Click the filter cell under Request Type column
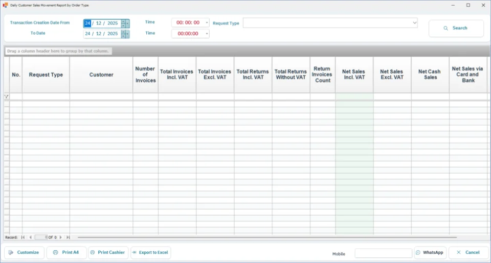This screenshot has width=491, height=263. (46, 97)
